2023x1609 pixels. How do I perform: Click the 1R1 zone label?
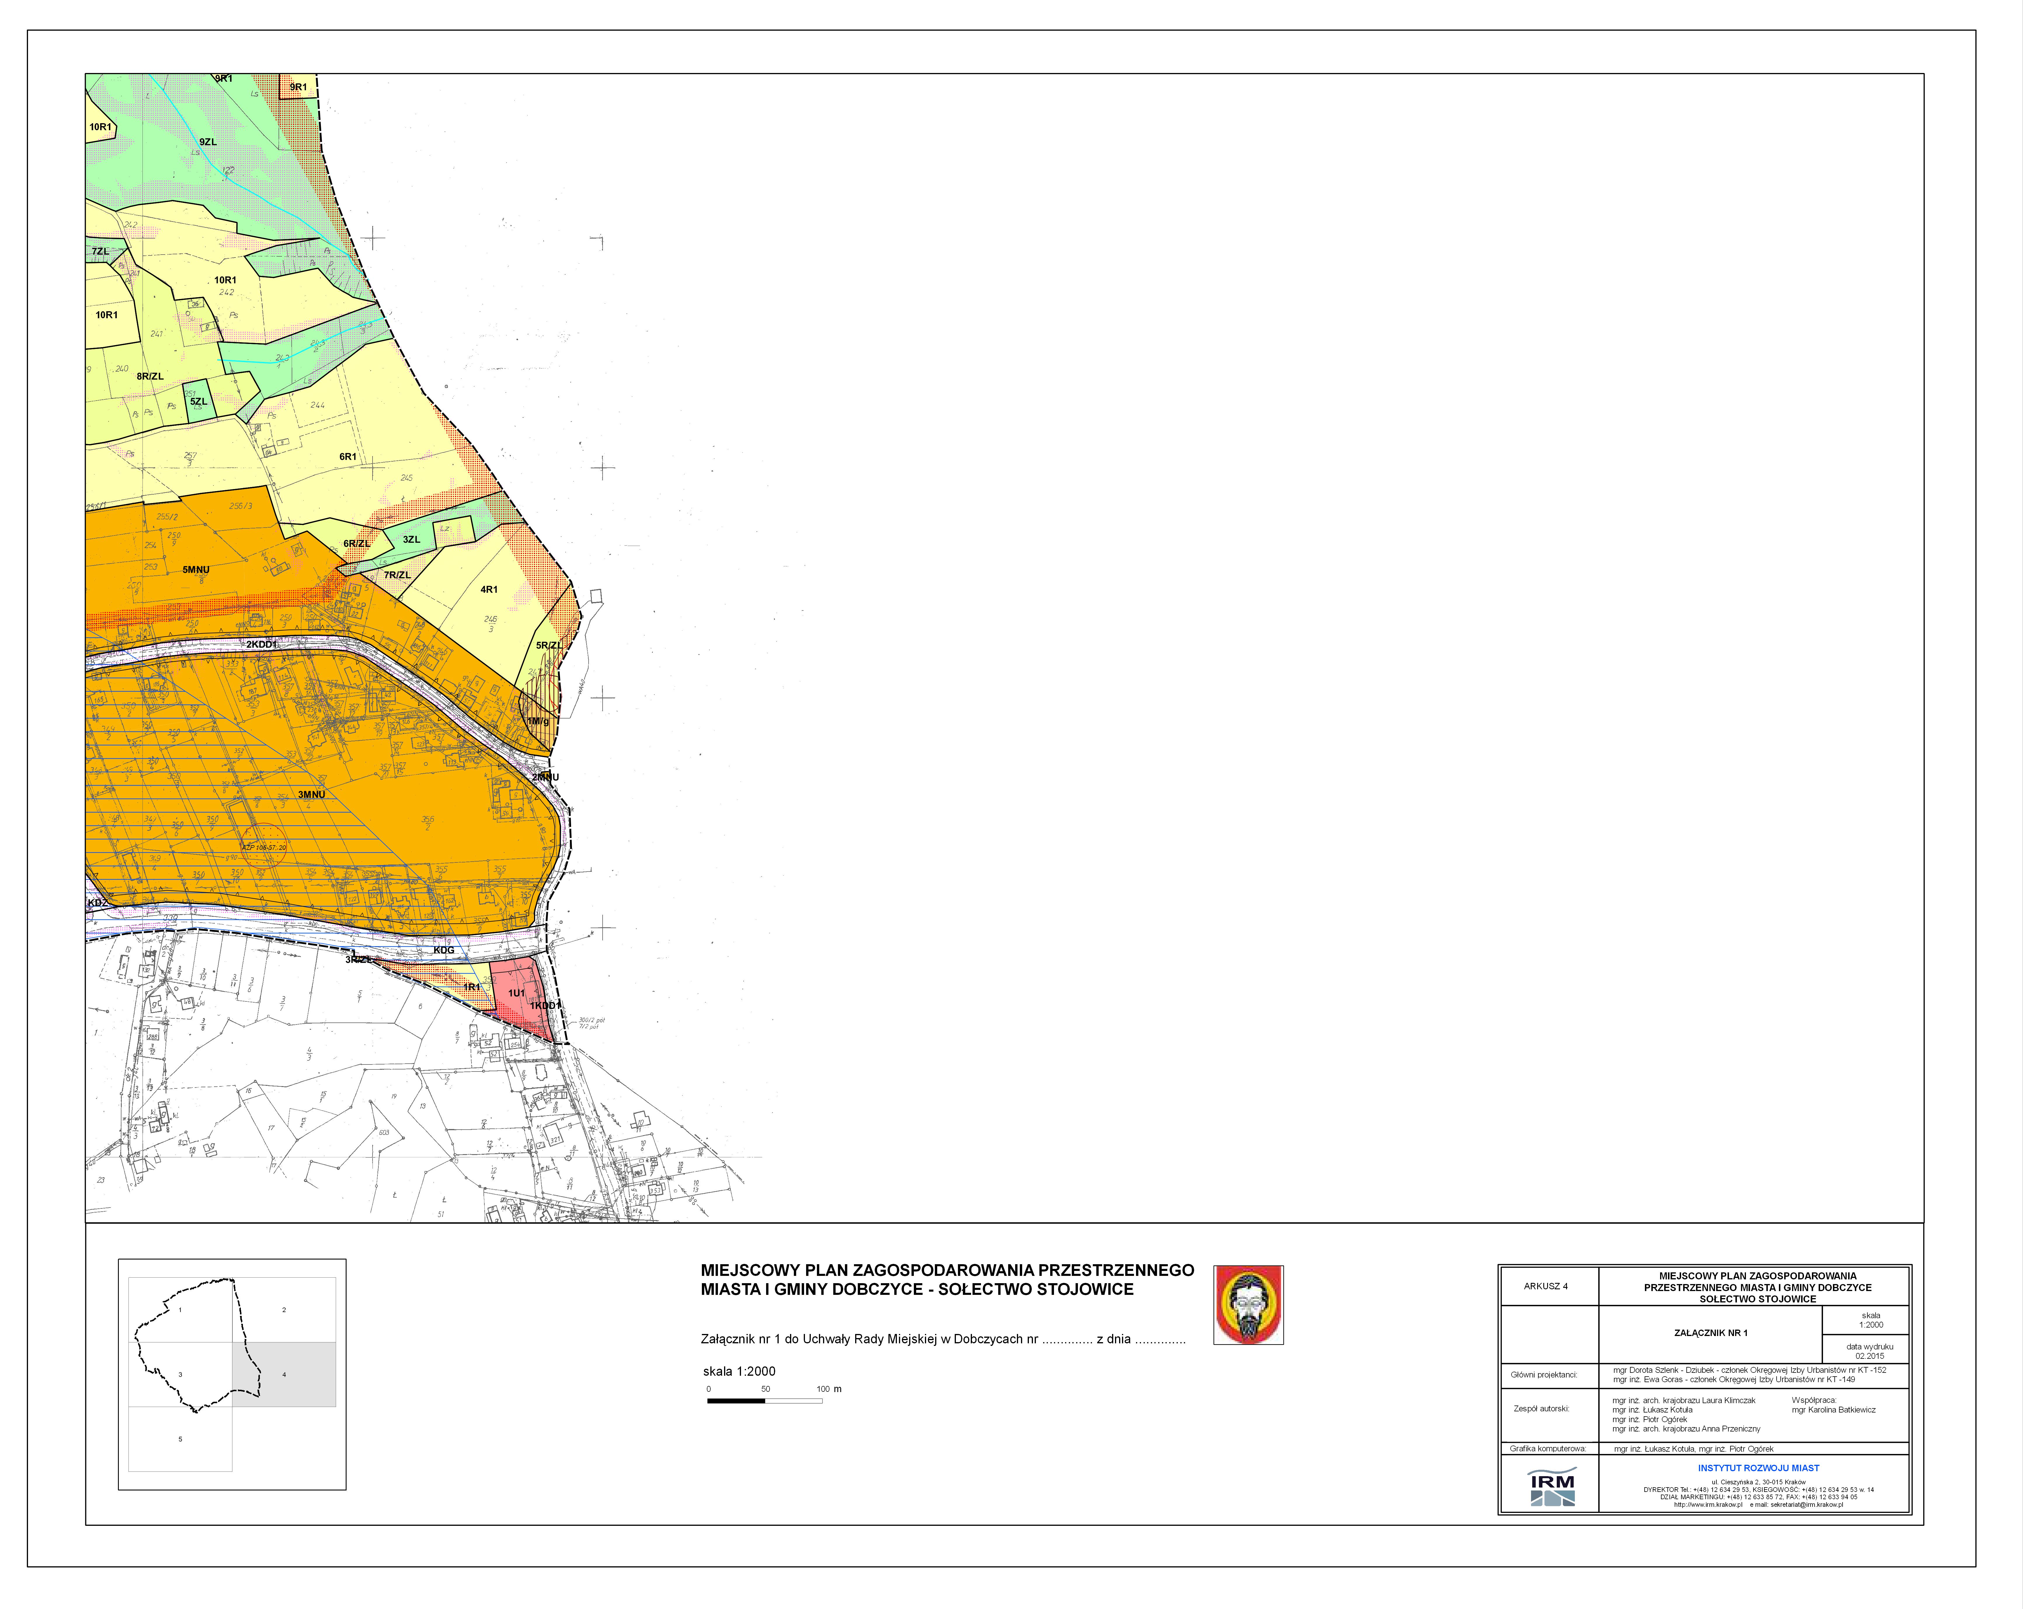(472, 987)
